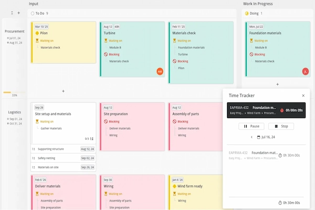
Task: Click the Blocking icon on Site preparation
Action: (106, 121)
